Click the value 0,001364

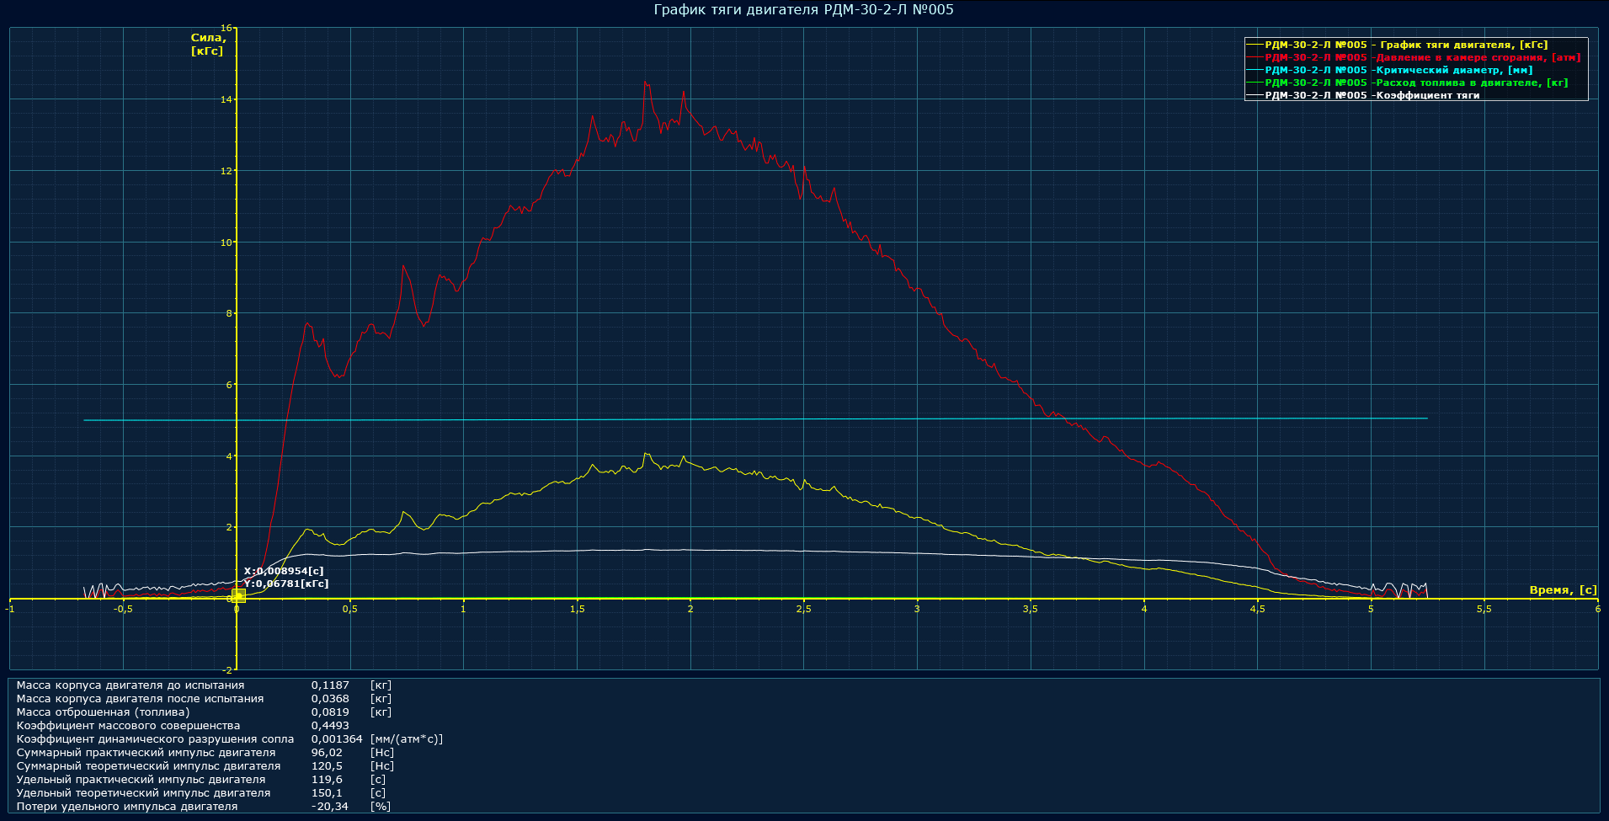pyautogui.click(x=337, y=739)
